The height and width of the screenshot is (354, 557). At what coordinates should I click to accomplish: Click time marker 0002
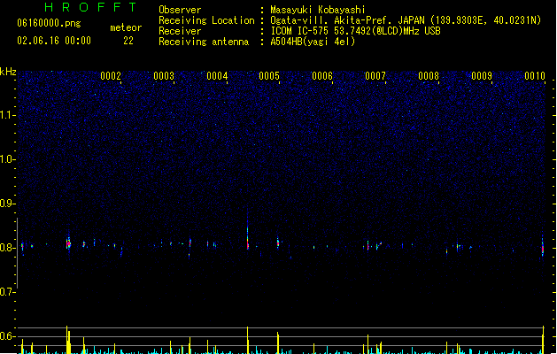tap(111, 76)
